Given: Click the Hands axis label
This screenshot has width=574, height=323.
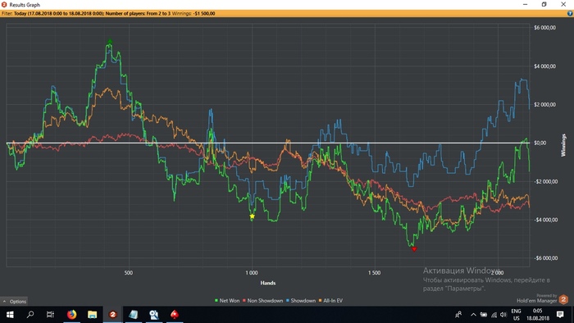Looking at the screenshot, I should (x=268, y=283).
